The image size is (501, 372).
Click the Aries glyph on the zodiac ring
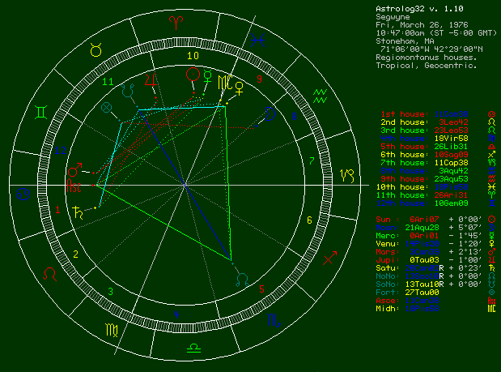(x=176, y=23)
